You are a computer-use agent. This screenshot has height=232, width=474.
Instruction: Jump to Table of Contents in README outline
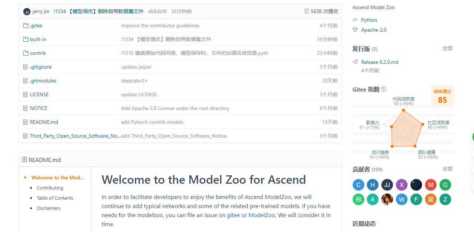click(55, 198)
